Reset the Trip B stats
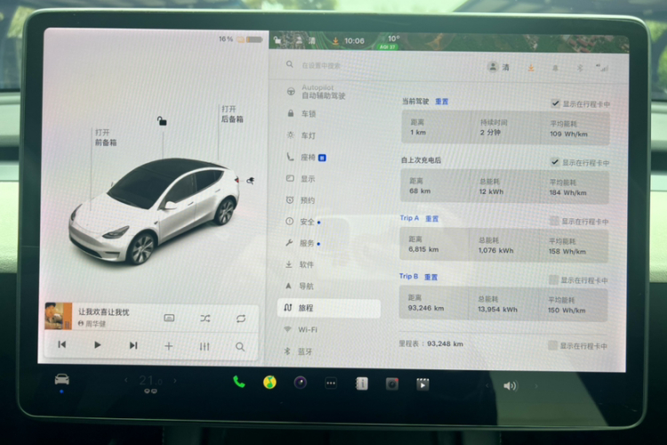 click(x=431, y=277)
